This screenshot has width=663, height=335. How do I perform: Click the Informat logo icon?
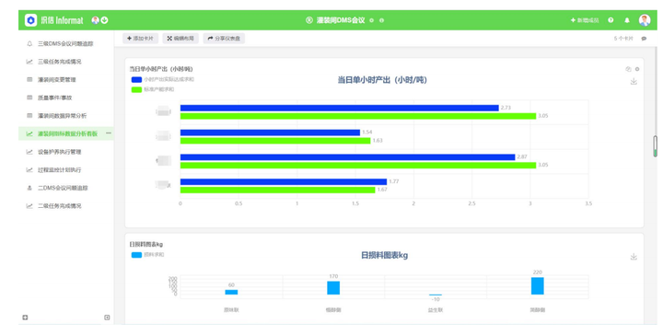(31, 20)
